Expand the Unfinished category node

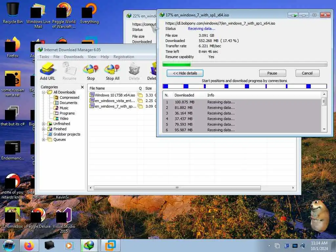[x=44, y=124]
